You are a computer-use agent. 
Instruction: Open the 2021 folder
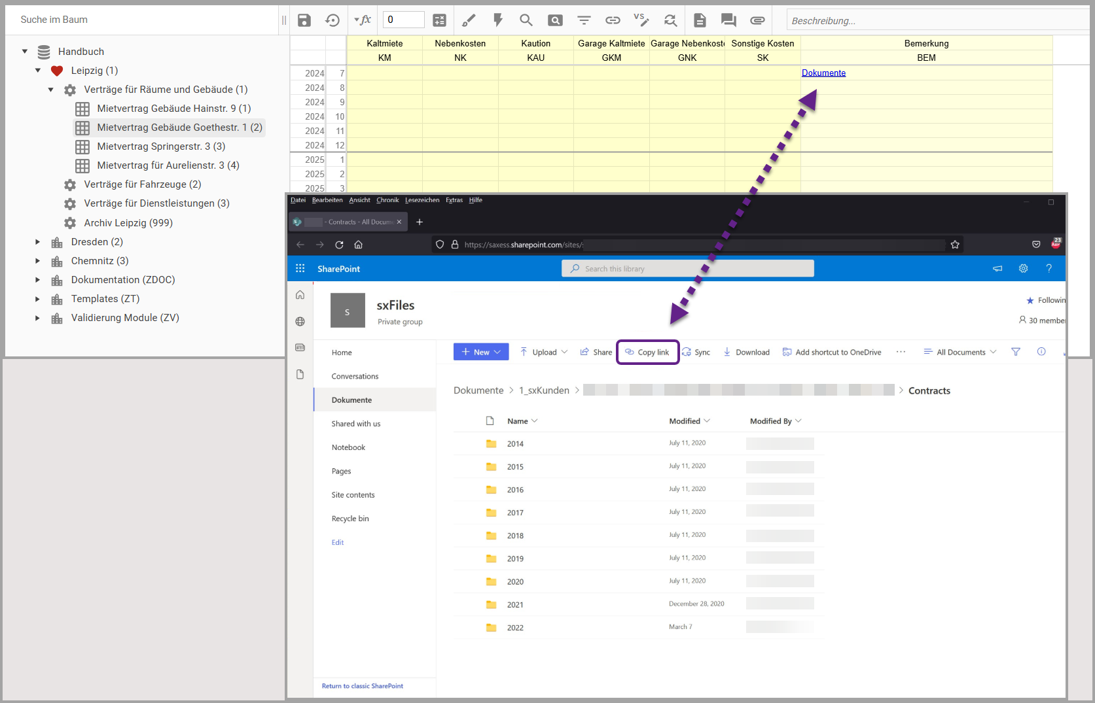515,605
